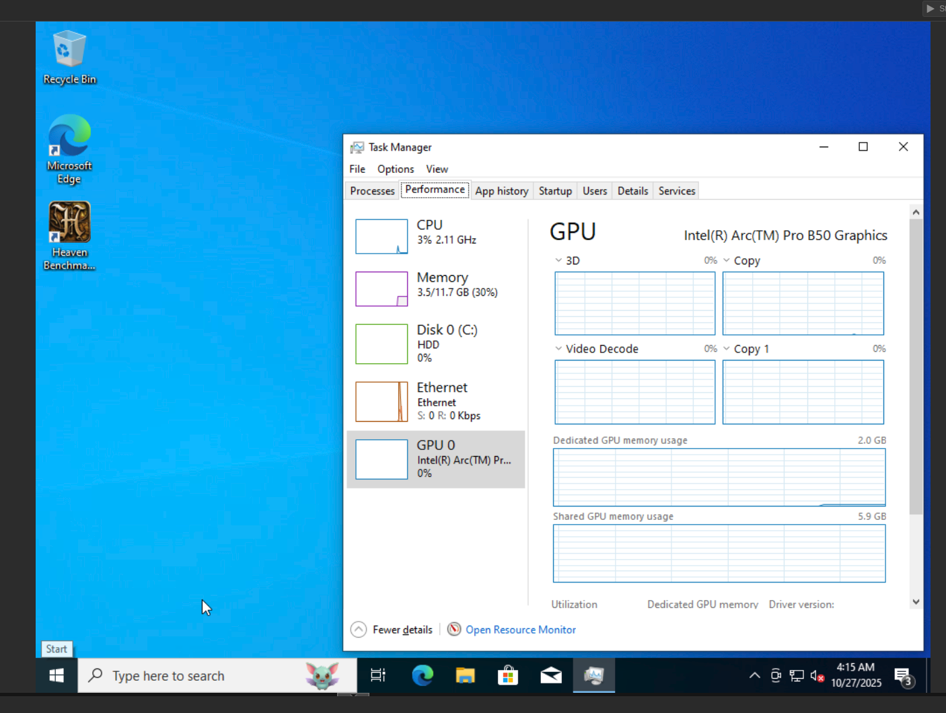The height and width of the screenshot is (713, 946).
Task: Open Microsoft Edge from the taskbar
Action: (x=423, y=675)
